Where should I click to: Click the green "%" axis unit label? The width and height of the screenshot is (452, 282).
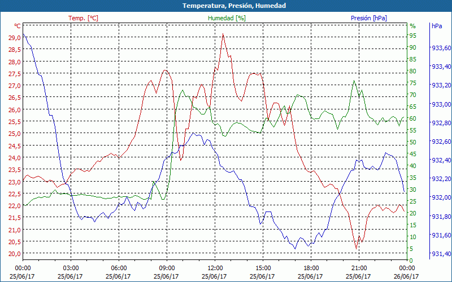pyautogui.click(x=412, y=26)
